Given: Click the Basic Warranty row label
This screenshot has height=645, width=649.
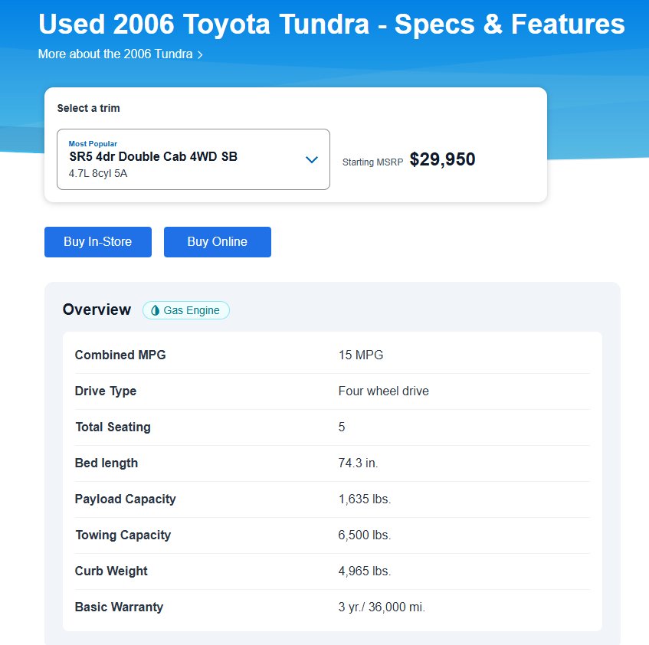Looking at the screenshot, I should click(119, 607).
